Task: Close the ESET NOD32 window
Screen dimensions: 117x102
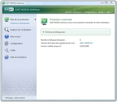Action: [111, 3]
